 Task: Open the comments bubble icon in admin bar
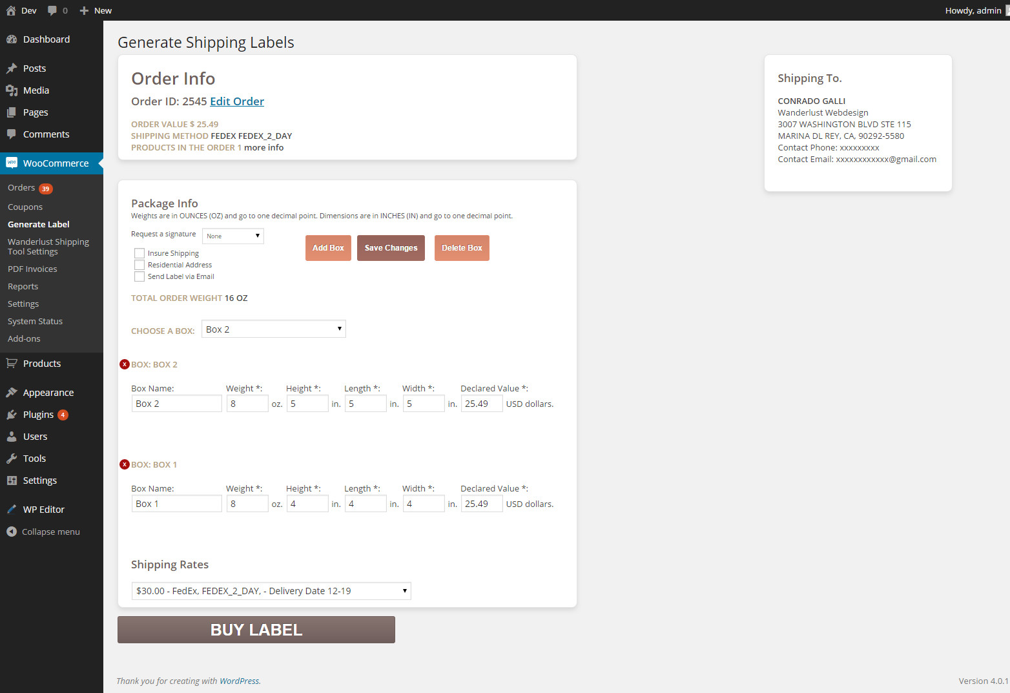53,10
